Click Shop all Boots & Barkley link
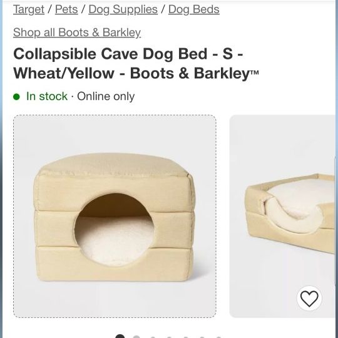 click(77, 33)
